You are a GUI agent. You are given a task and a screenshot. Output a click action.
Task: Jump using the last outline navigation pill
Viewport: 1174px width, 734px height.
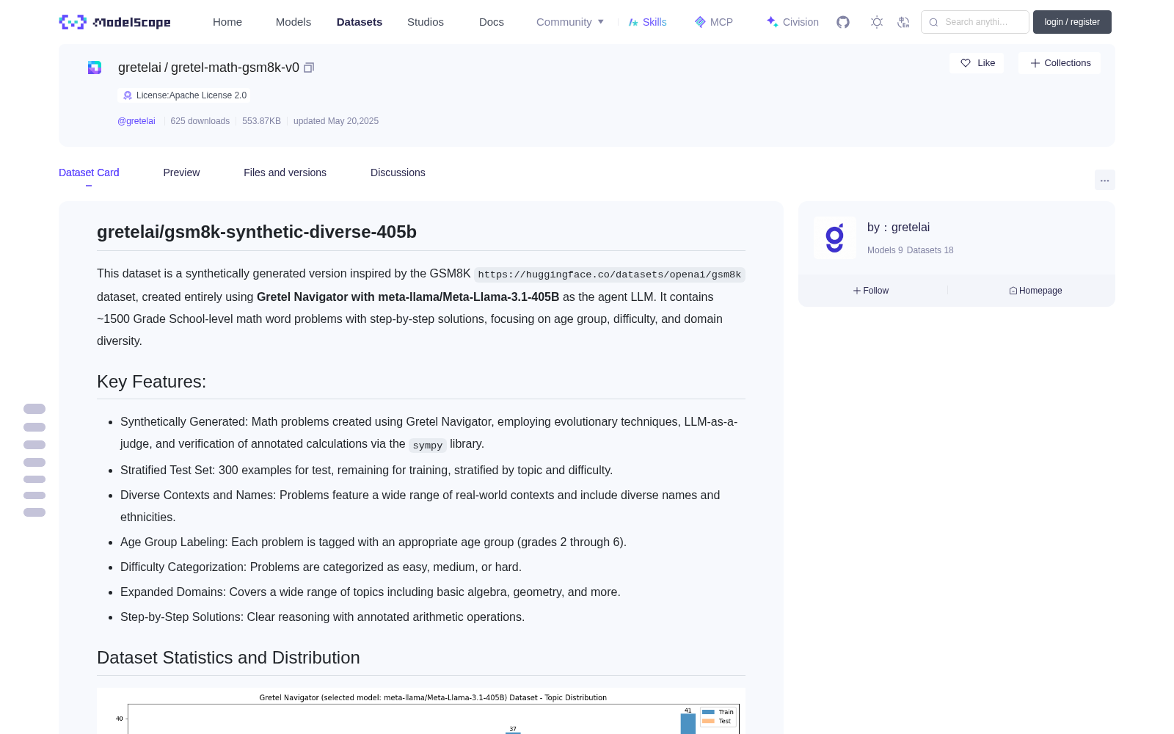(34, 512)
